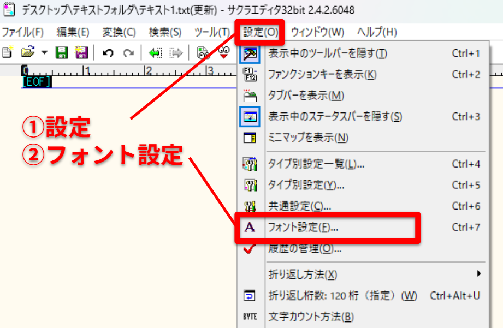Viewport: 503px width, 328px height.
Task: Open タイプ別設定一覧(L)... entry
Action: [x=316, y=164]
